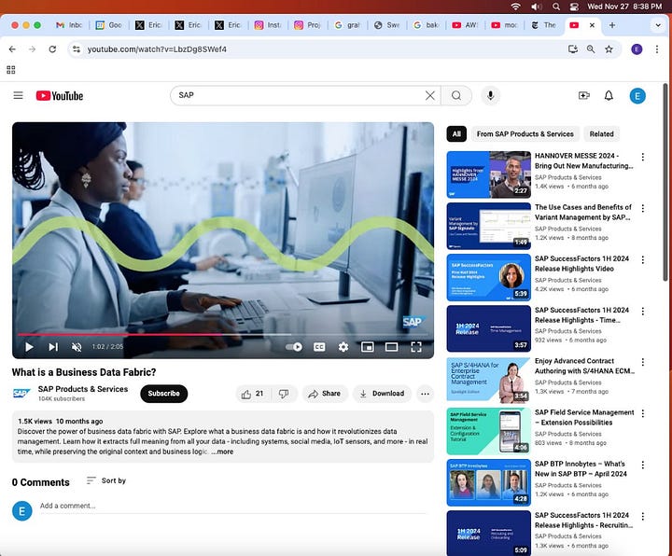672x556 pixels.
Task: Open a new browser tab
Action: 612,25
